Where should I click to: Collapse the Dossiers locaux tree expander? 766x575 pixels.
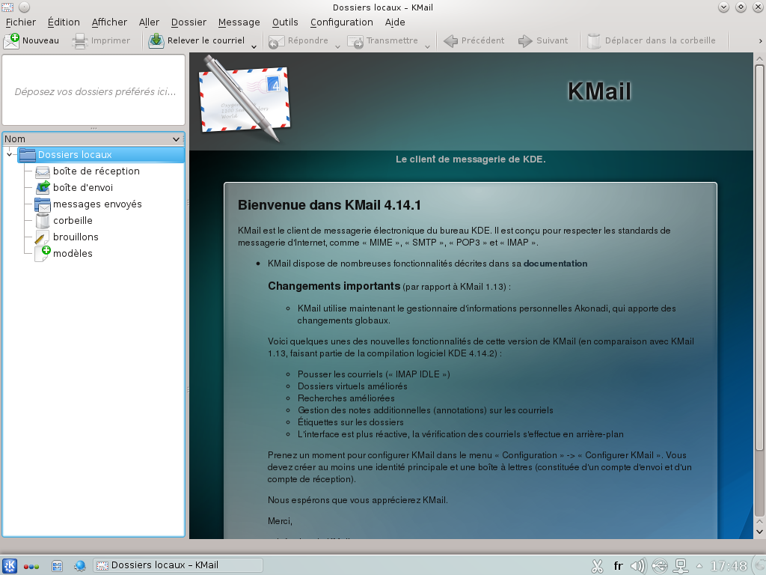coord(10,154)
